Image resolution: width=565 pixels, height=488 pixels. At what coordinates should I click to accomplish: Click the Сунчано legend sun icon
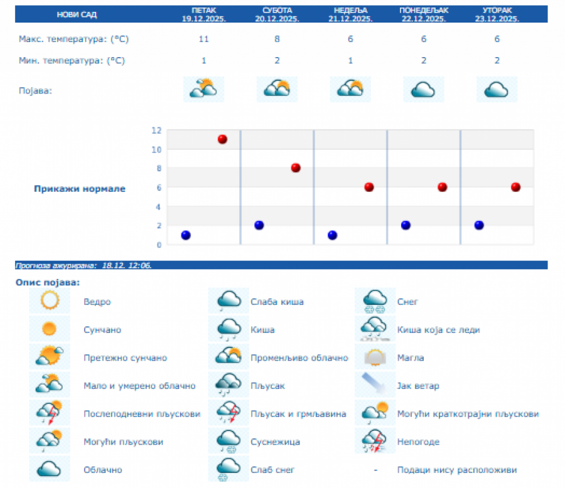coord(50,329)
